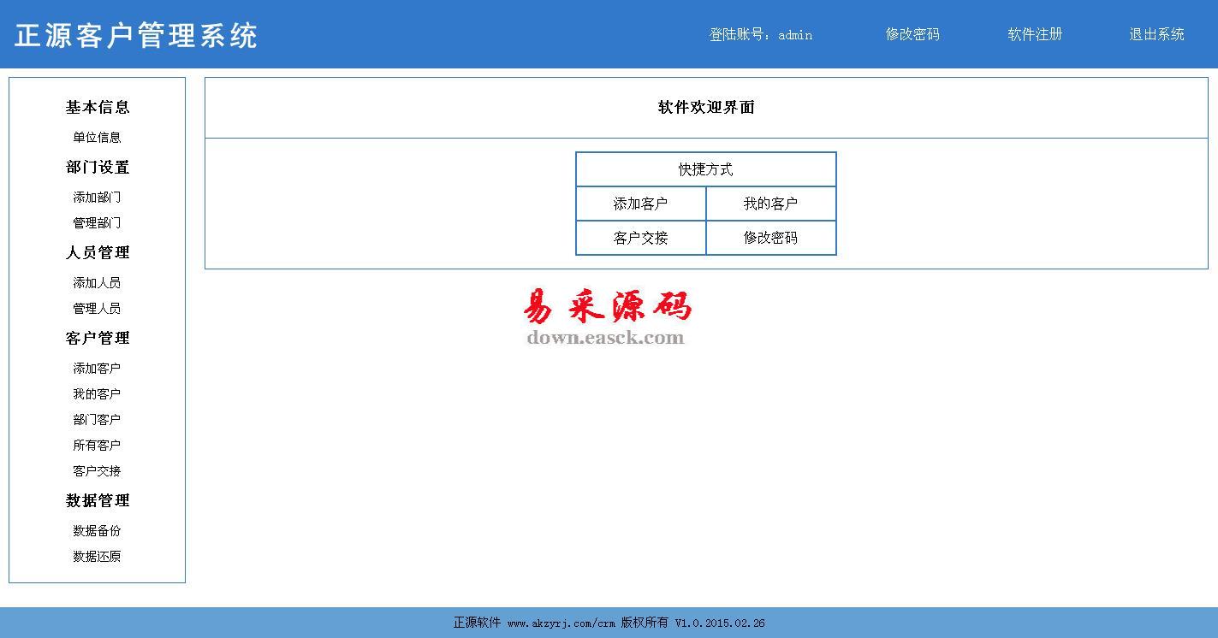The image size is (1218, 638).
Task: Select 客户交接 in the 快捷方式 table
Action: (x=640, y=238)
